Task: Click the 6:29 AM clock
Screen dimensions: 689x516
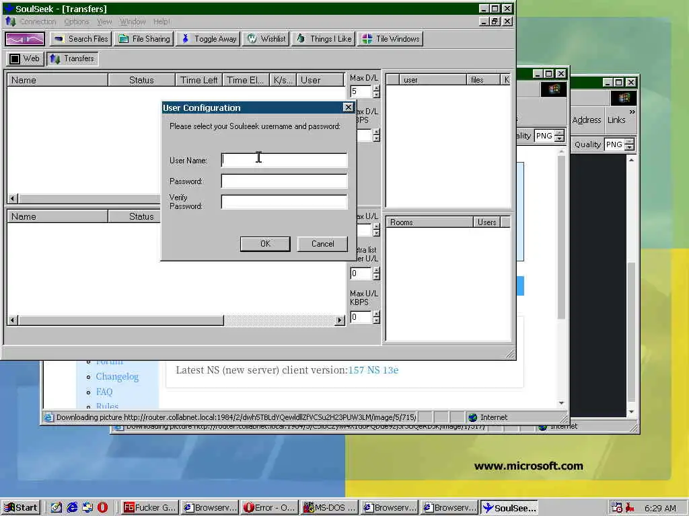Action: pyautogui.click(x=660, y=508)
